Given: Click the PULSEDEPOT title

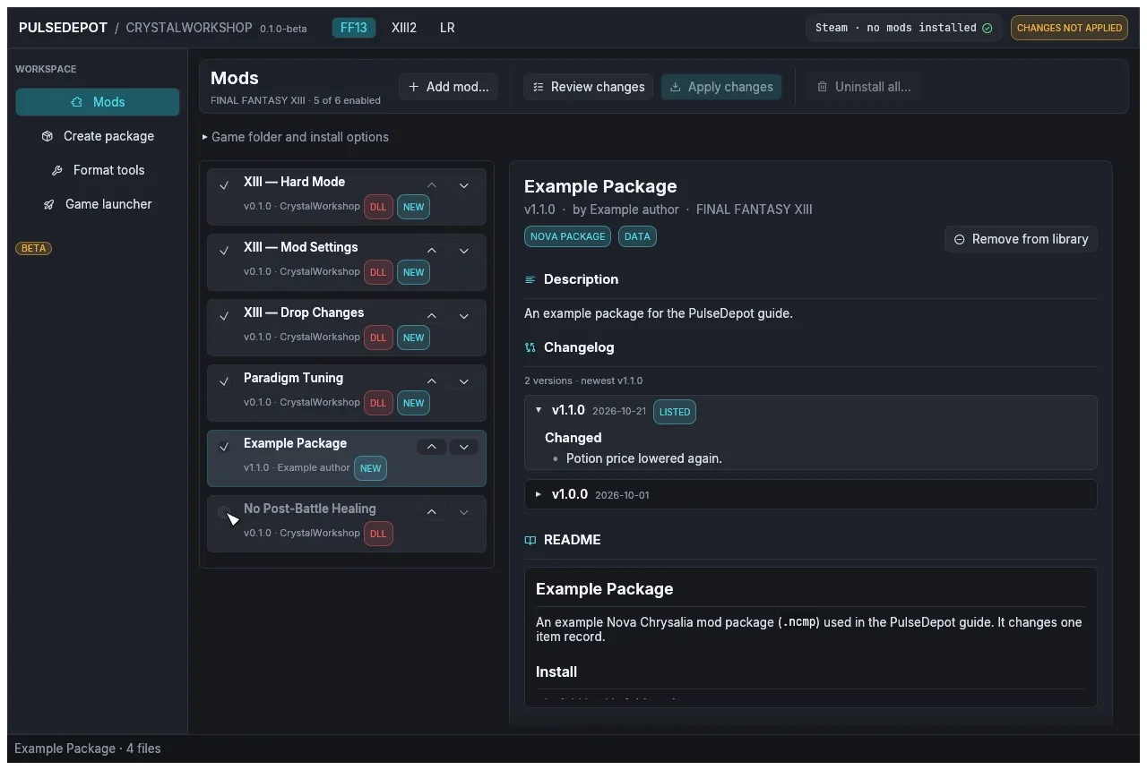Looking at the screenshot, I should tap(63, 28).
